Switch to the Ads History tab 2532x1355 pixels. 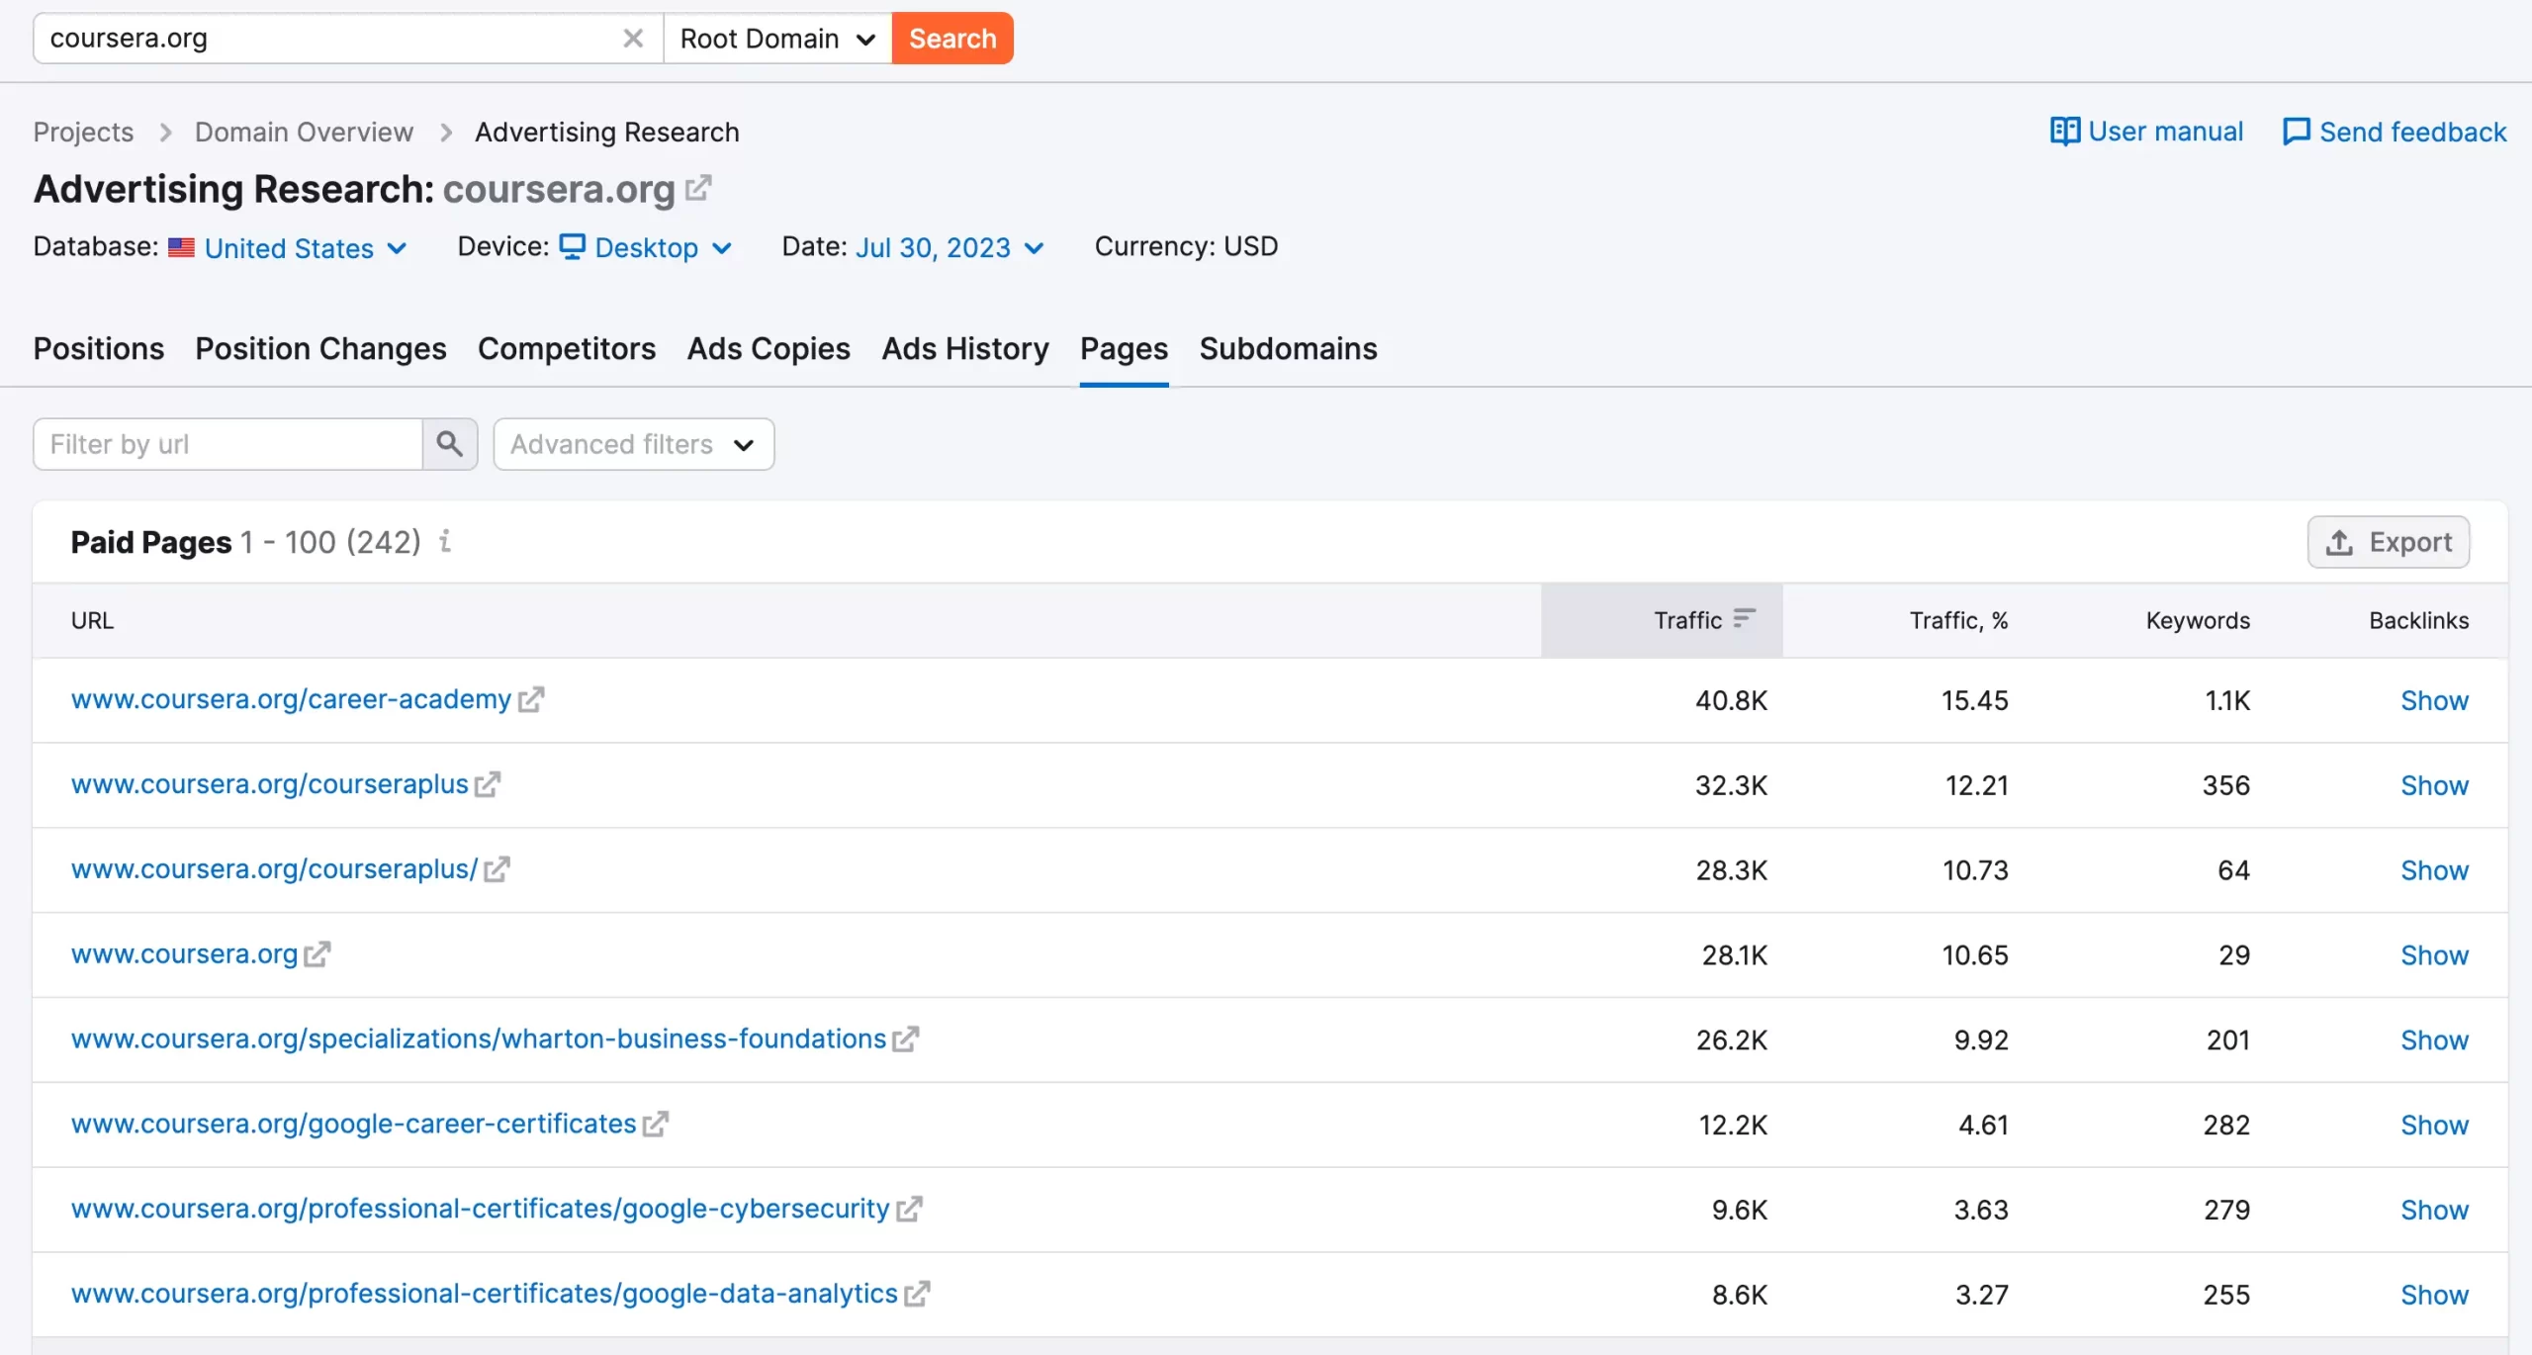coord(965,349)
